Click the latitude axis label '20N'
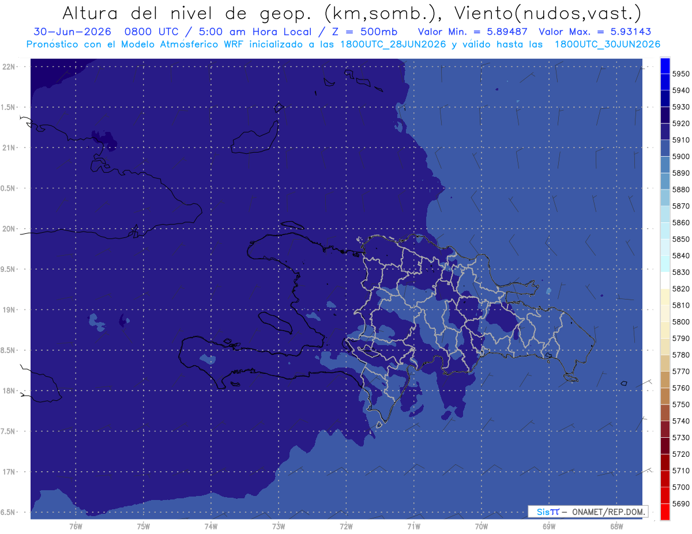Image resolution: width=692 pixels, height=534 pixels. 10,229
